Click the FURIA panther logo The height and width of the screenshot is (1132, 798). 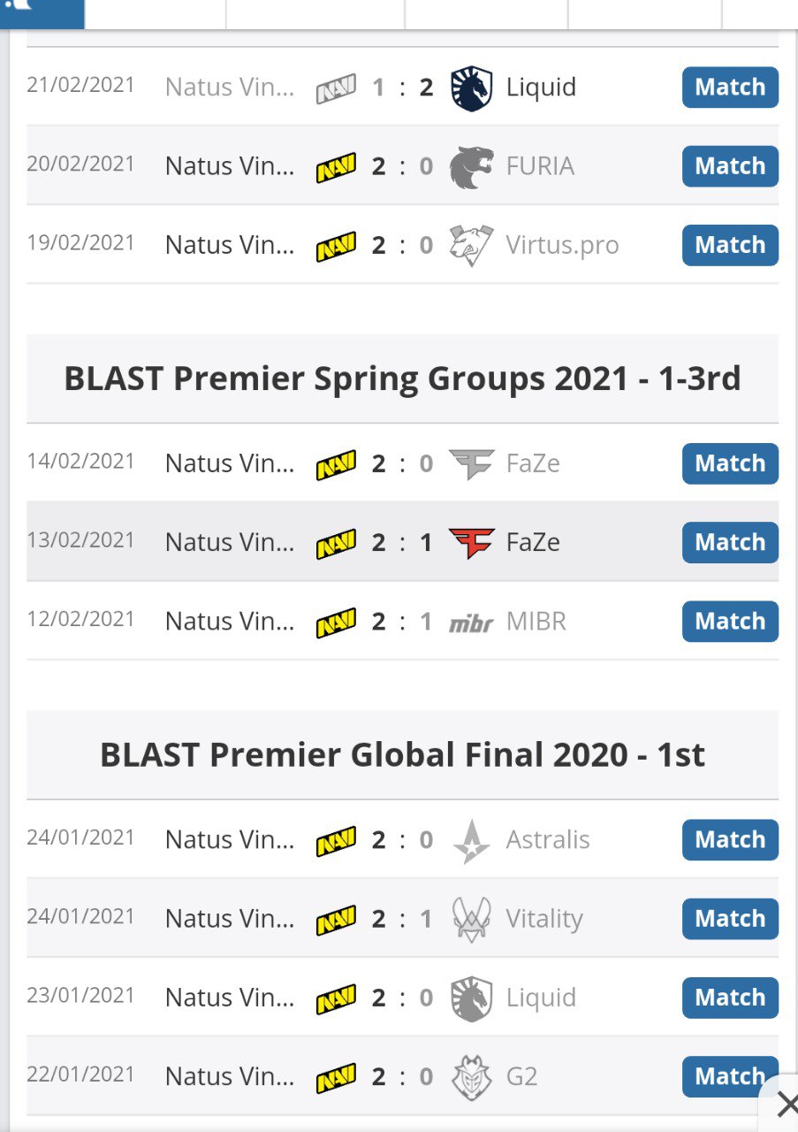pos(470,166)
